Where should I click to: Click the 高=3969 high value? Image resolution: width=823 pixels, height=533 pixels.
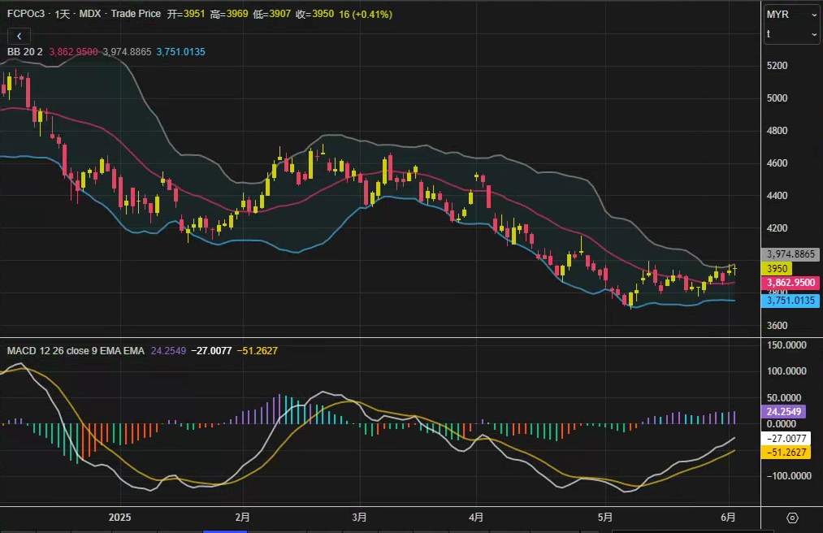(x=229, y=14)
